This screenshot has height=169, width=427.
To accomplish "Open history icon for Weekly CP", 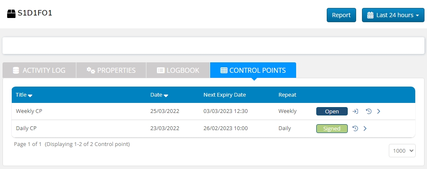I will point(369,111).
